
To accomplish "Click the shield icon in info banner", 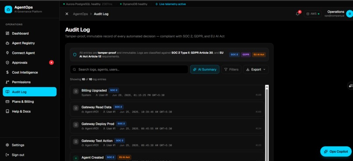I will click(75, 55).
